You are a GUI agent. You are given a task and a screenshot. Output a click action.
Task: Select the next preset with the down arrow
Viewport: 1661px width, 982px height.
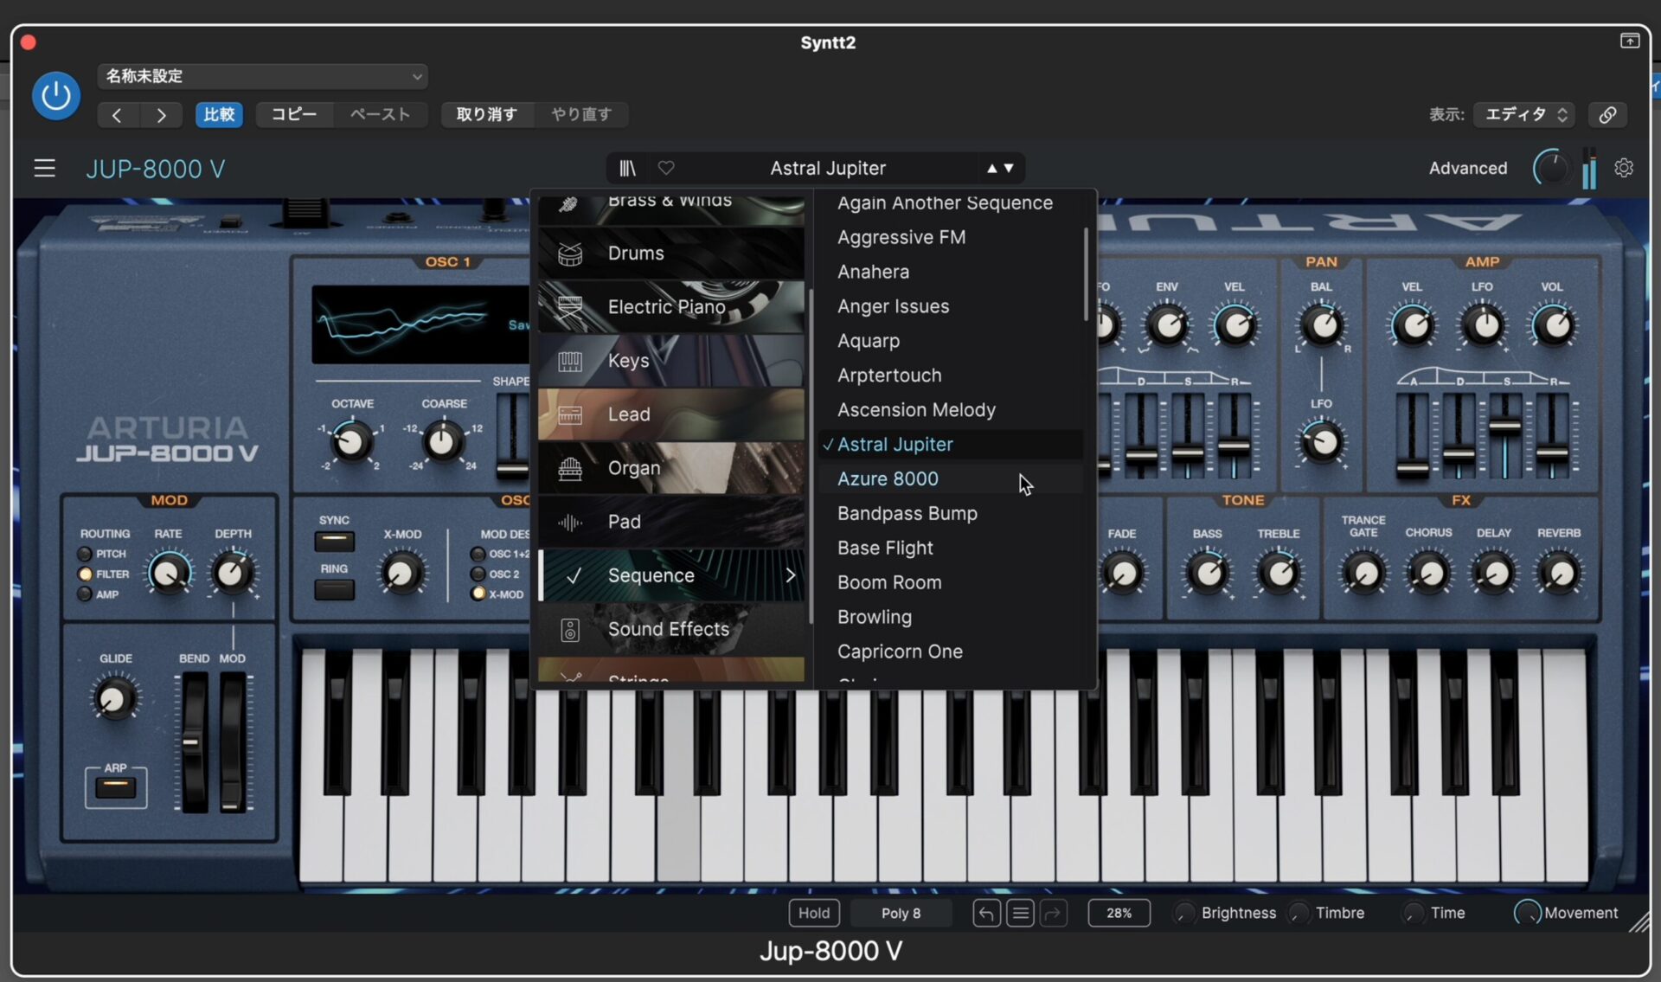pyautogui.click(x=1009, y=168)
